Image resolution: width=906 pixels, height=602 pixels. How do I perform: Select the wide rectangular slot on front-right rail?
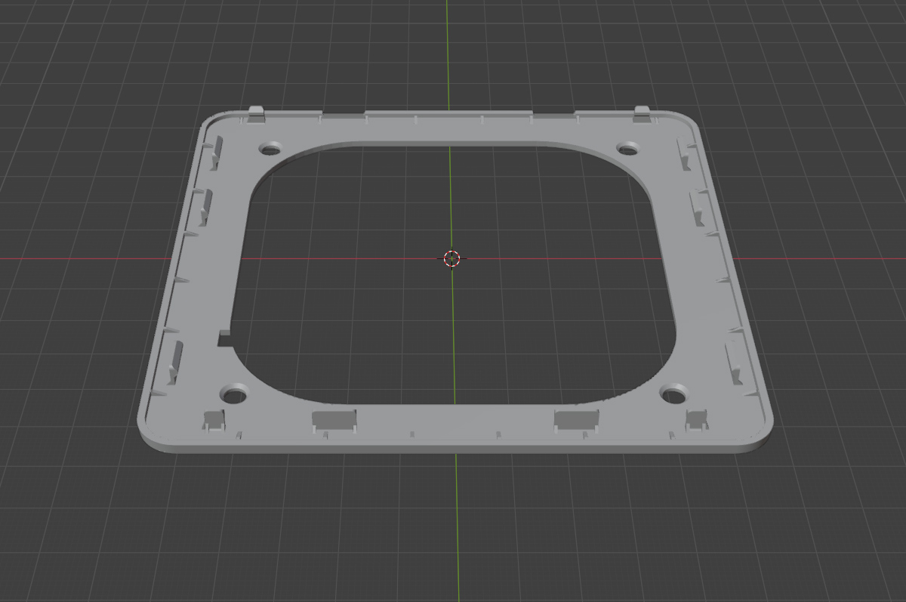(576, 420)
